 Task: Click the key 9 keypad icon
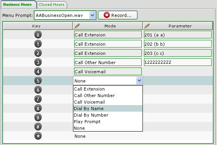click(38, 117)
